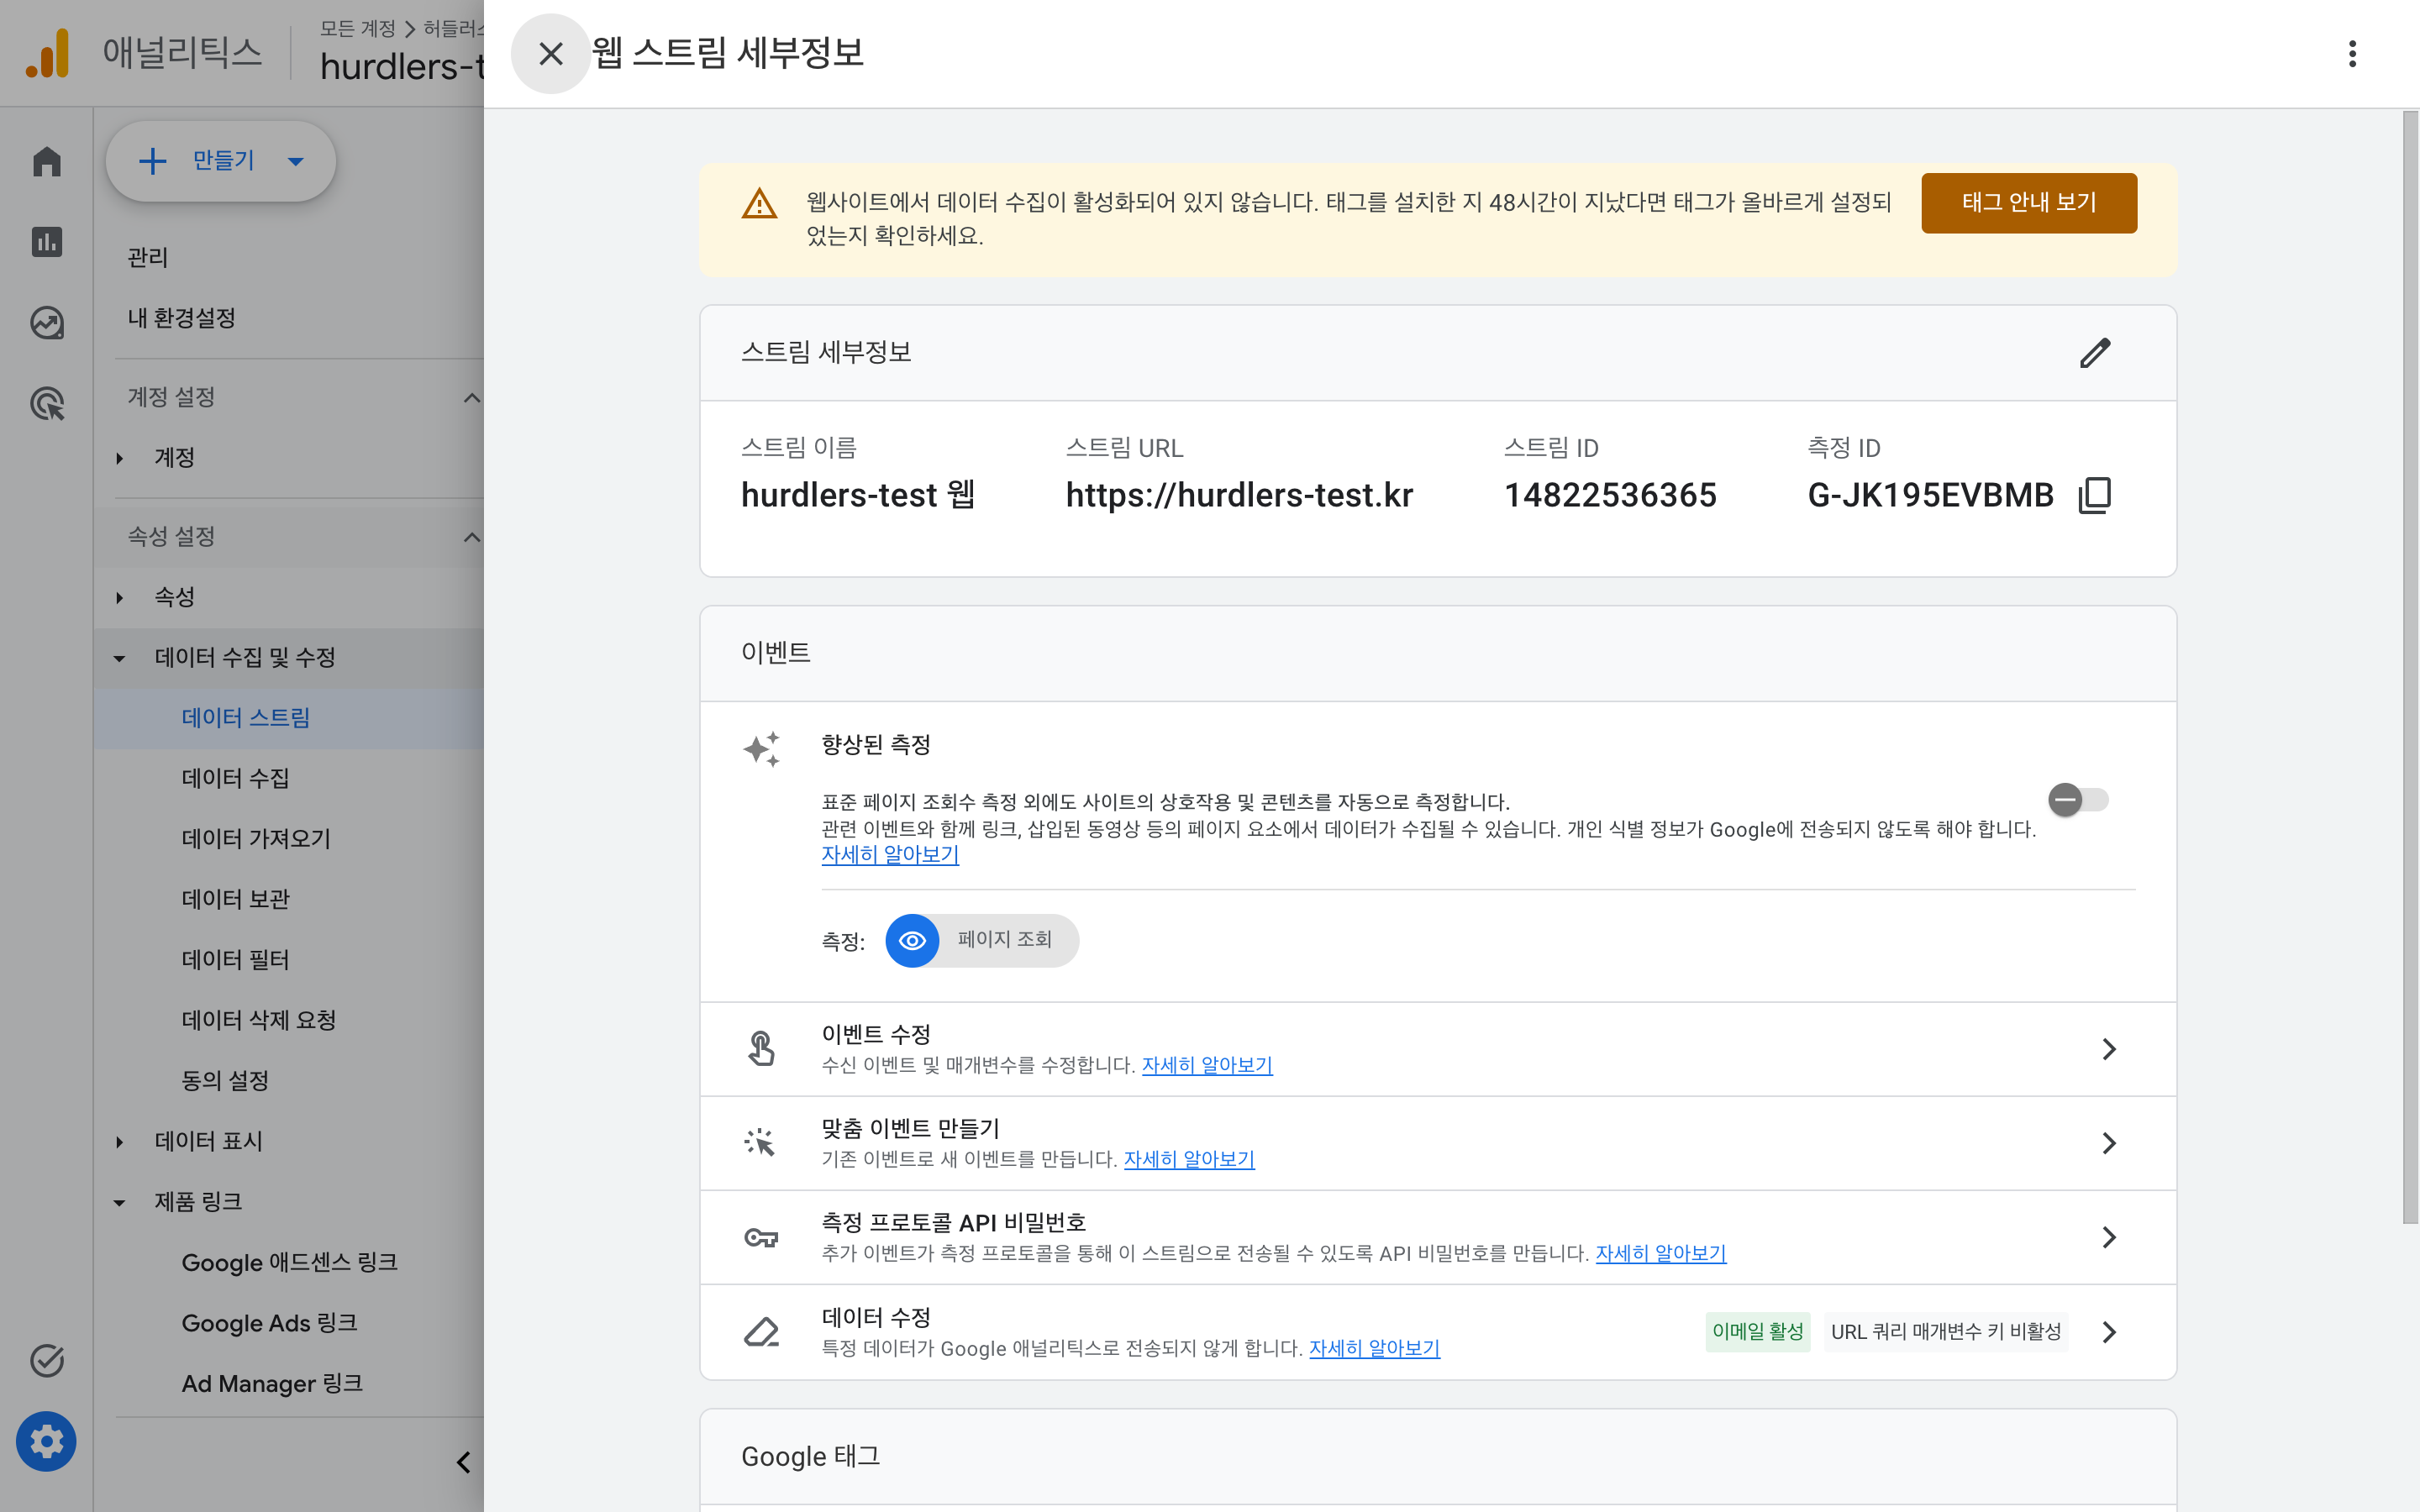The width and height of the screenshot is (2420, 1512).
Task: Click the pencil edit icon for stream details
Action: click(x=2095, y=352)
